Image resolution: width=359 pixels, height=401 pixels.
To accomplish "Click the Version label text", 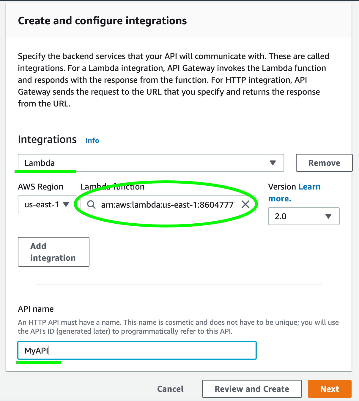I will [282, 187].
